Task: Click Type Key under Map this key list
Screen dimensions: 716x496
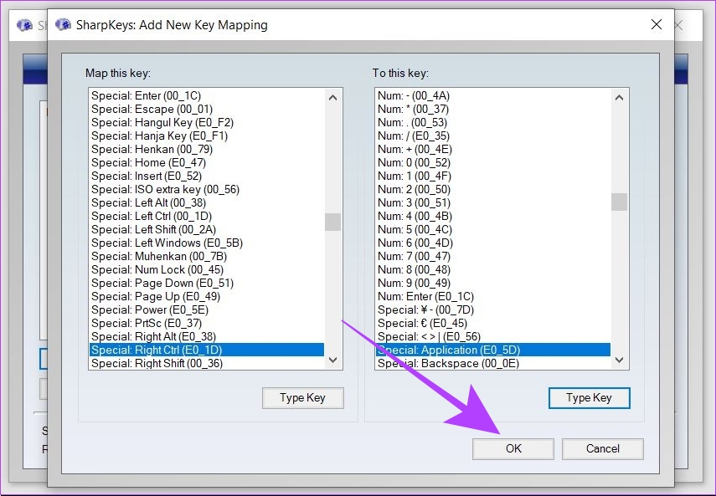Action: point(303,398)
